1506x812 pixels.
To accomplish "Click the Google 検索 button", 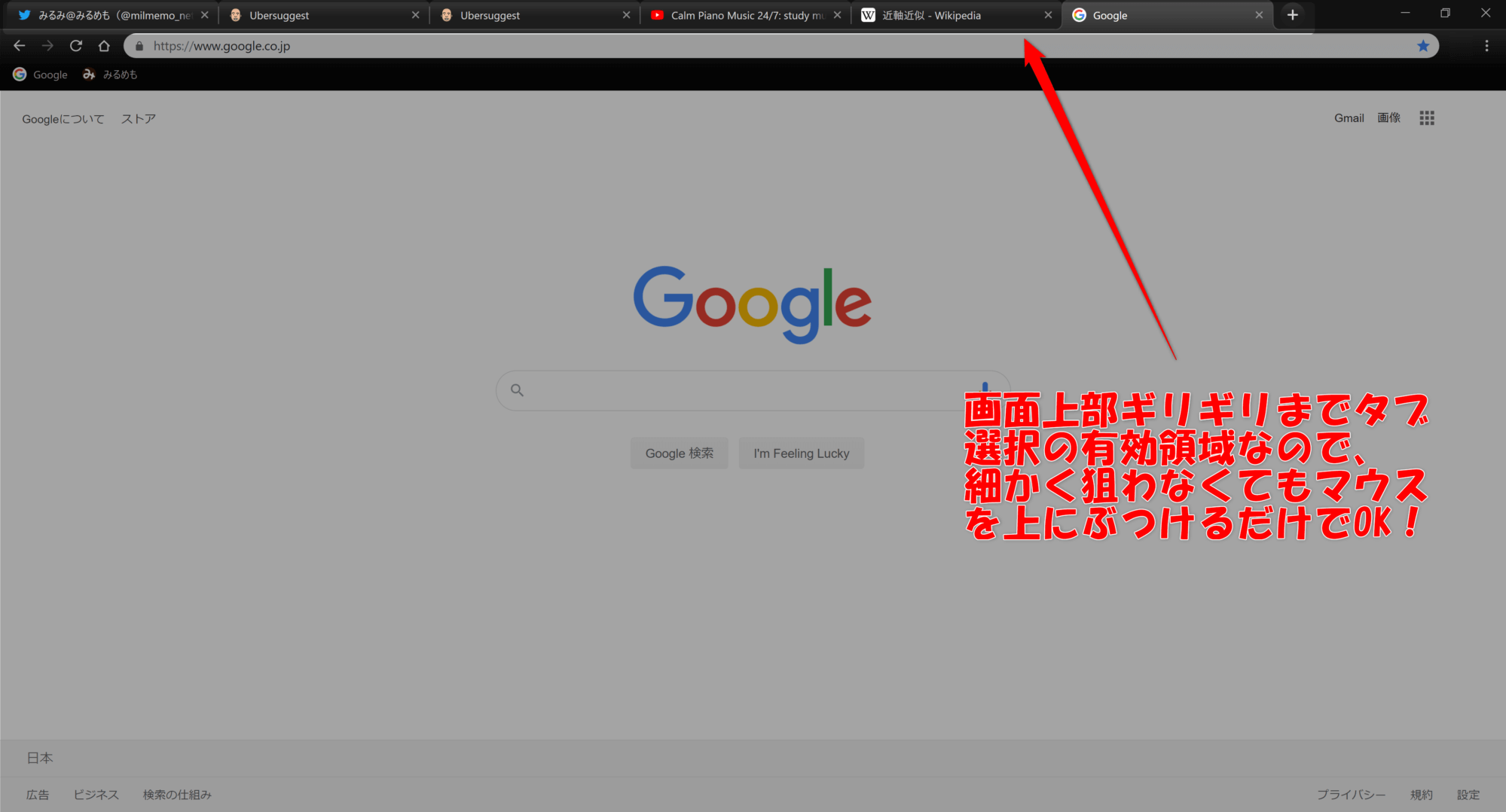I will (x=680, y=453).
